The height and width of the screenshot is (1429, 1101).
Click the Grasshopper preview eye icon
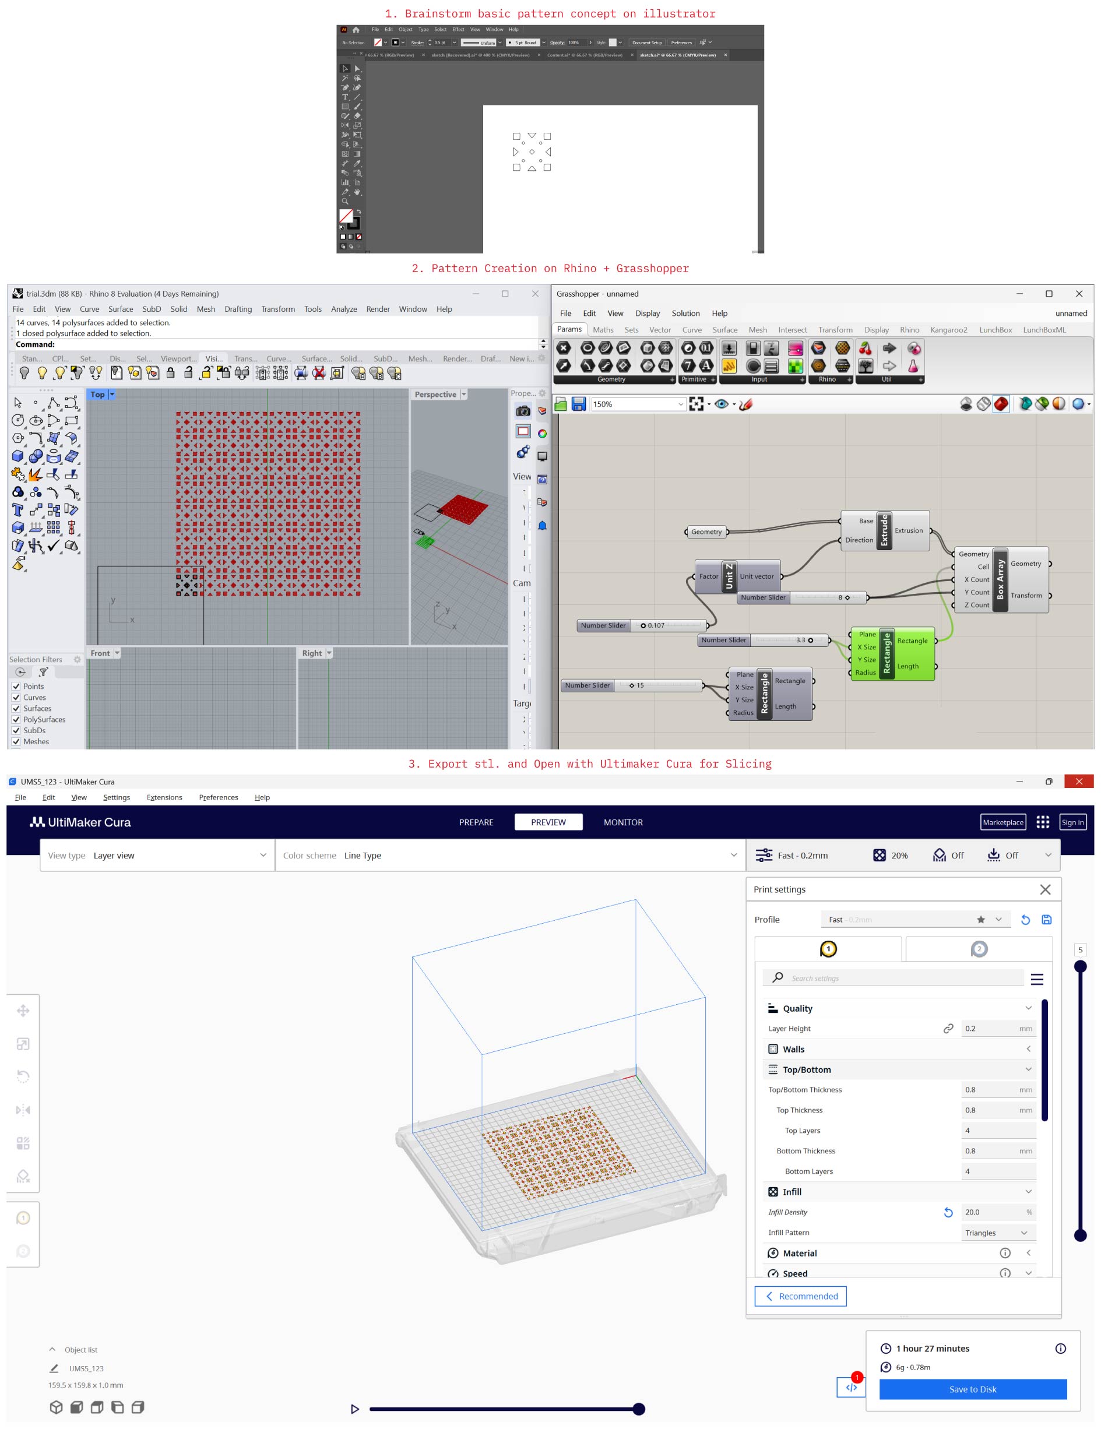point(721,404)
